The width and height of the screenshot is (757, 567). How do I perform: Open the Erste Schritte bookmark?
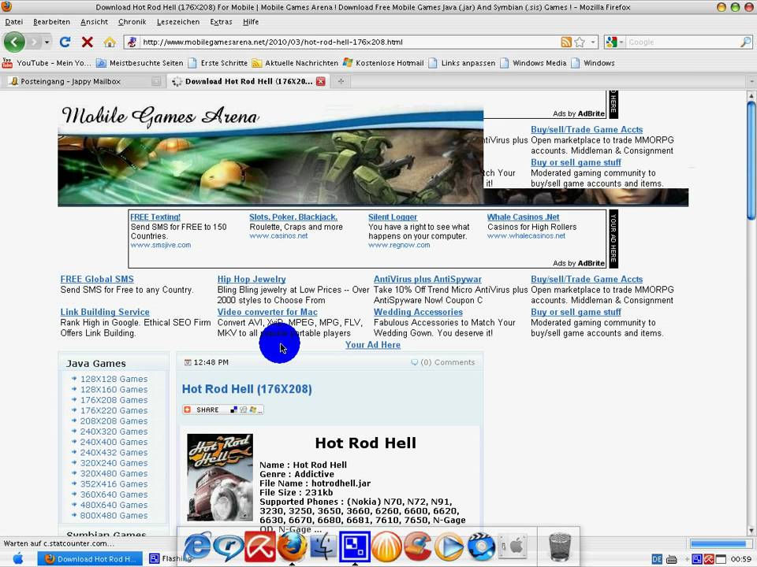click(218, 63)
